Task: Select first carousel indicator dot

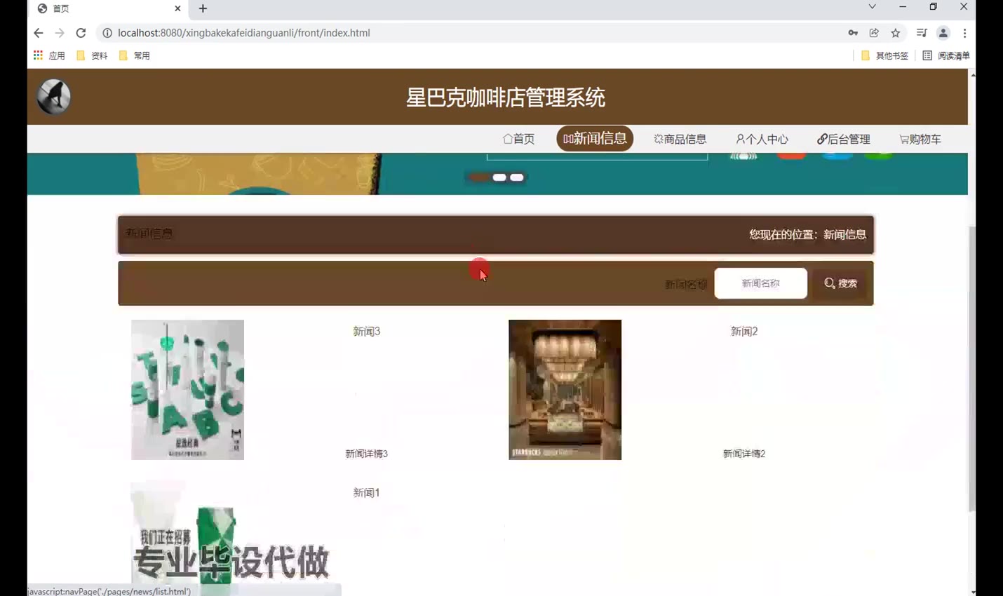Action: (x=479, y=177)
